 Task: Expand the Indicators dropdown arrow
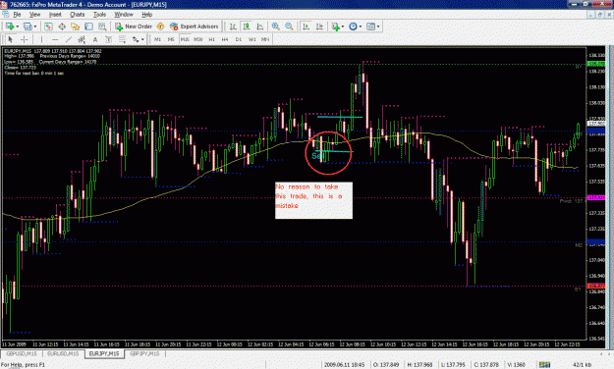pyautogui.click(x=343, y=26)
